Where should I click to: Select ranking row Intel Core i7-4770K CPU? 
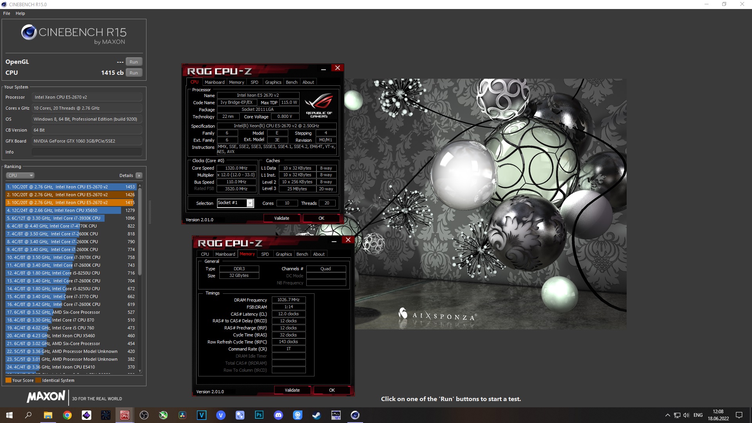70,226
